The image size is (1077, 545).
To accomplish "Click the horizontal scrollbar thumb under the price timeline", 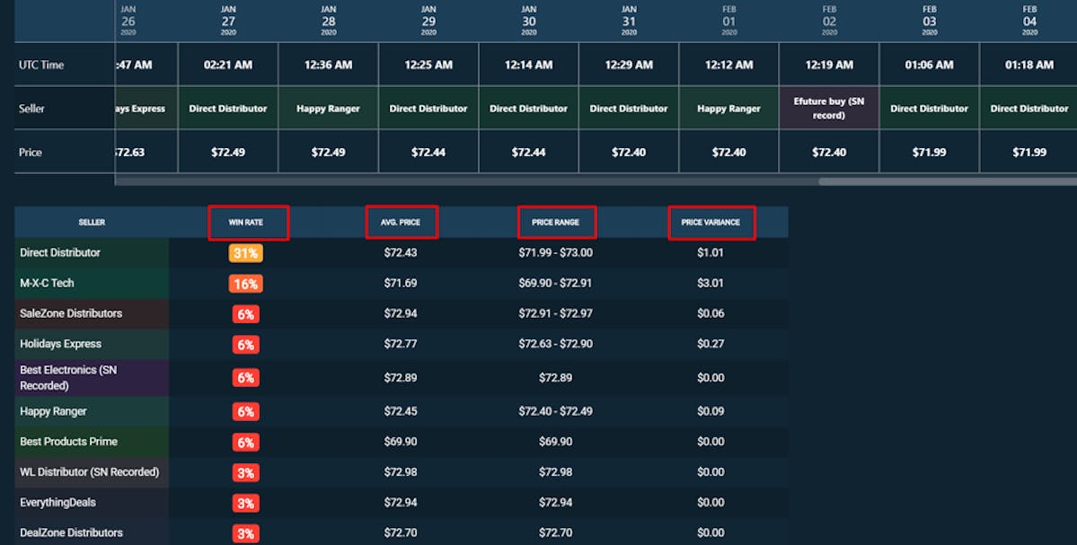I will [948, 182].
